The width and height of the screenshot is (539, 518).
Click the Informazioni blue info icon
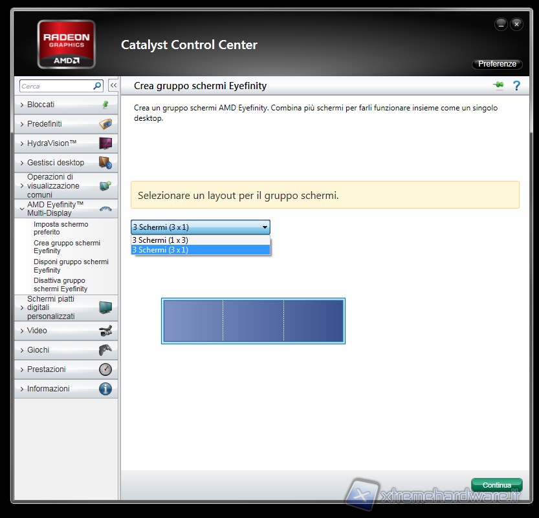105,389
